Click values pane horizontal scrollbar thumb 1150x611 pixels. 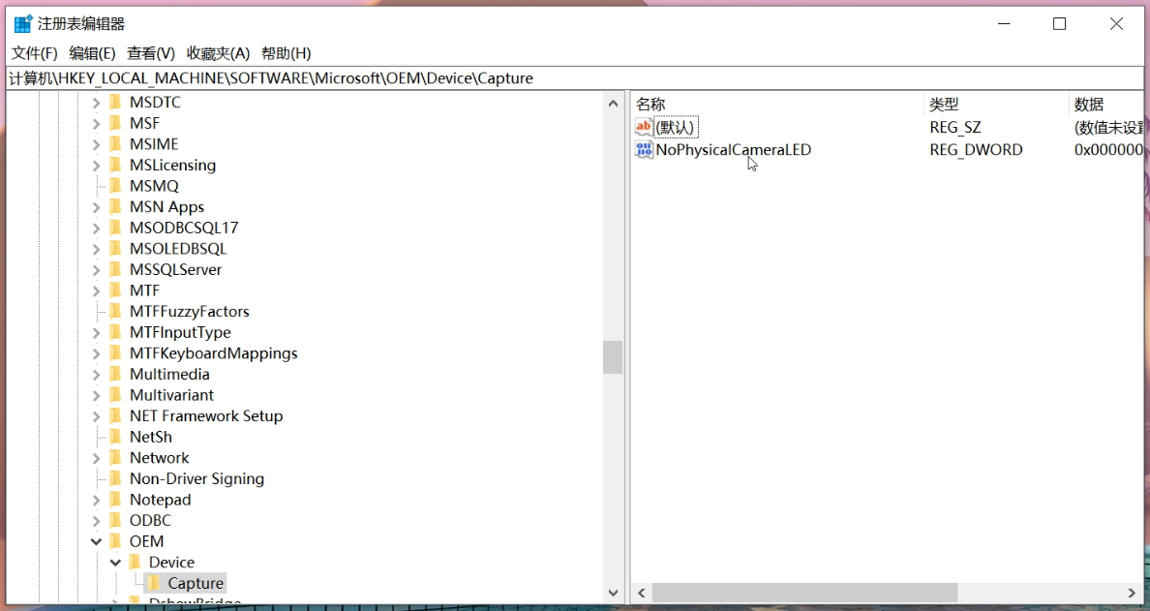pos(804,592)
